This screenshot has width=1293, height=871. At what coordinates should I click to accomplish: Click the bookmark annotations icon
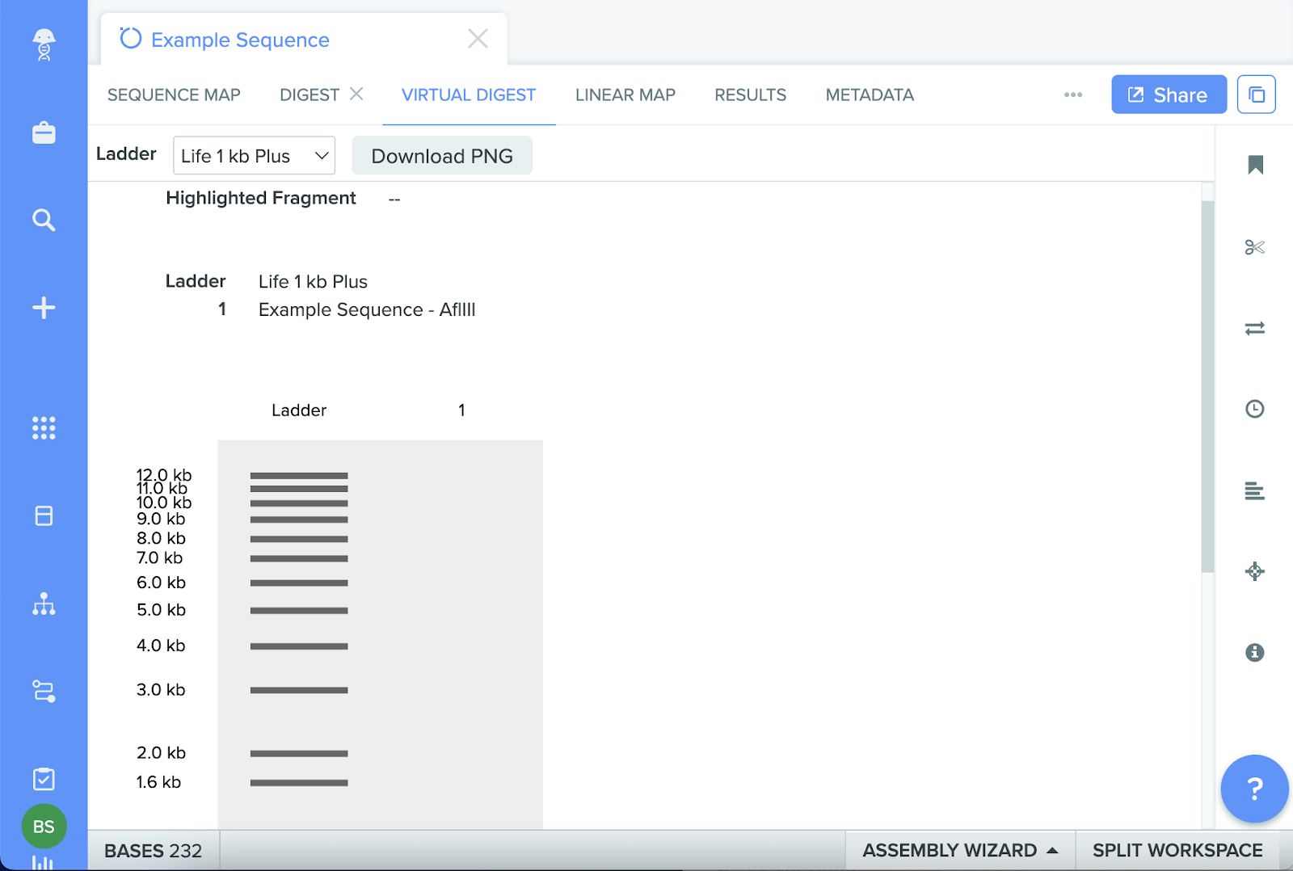pyautogui.click(x=1255, y=165)
